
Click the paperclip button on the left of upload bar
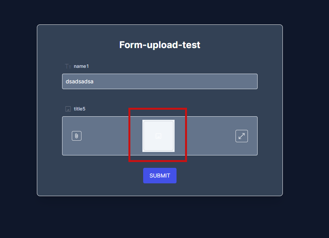(x=76, y=136)
